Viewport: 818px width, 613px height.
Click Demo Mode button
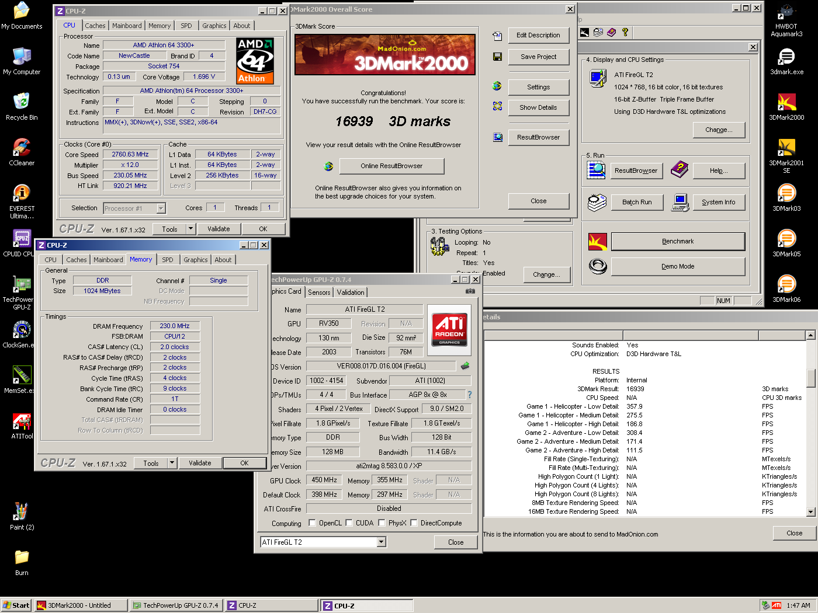tap(678, 266)
